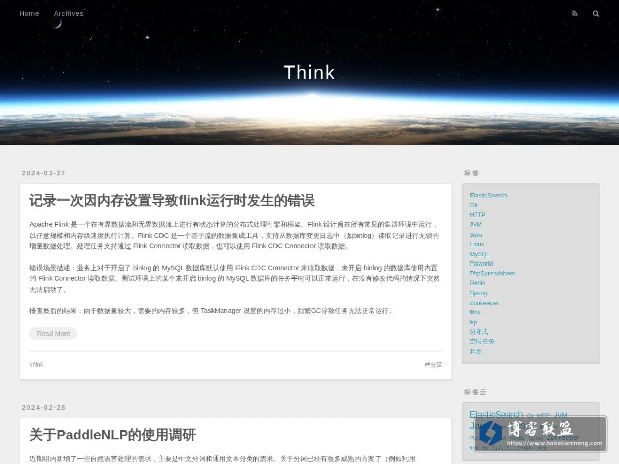Click the PaddleNLP excerpt starting 近期组内新增了

click(222, 459)
